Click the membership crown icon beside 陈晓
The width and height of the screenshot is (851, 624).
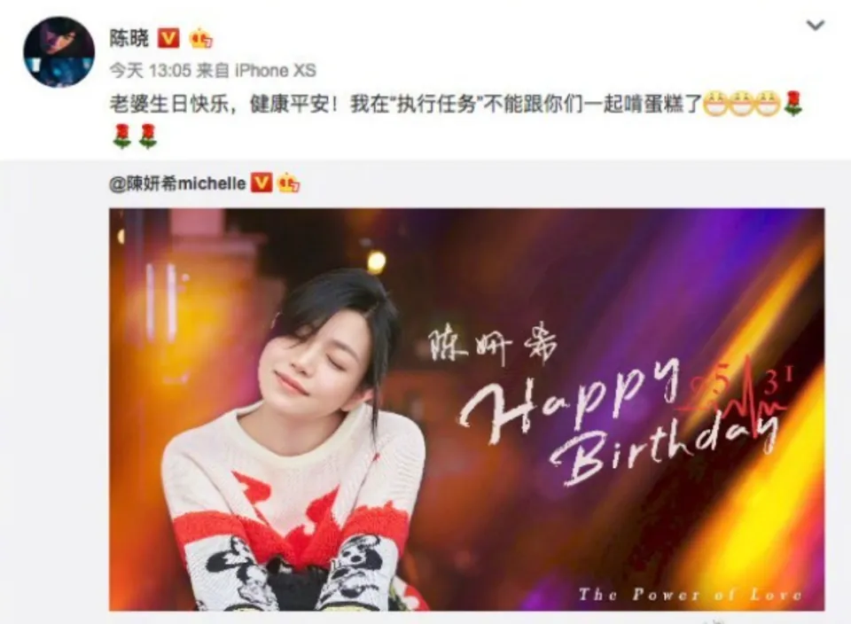pos(201,38)
